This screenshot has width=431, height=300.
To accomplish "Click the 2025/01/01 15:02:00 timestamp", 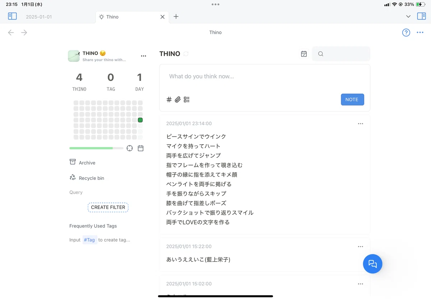I will click(x=189, y=284).
